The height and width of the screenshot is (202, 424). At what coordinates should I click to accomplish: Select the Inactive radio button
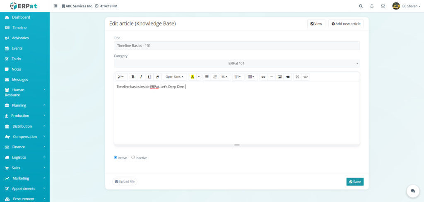pos(133,157)
